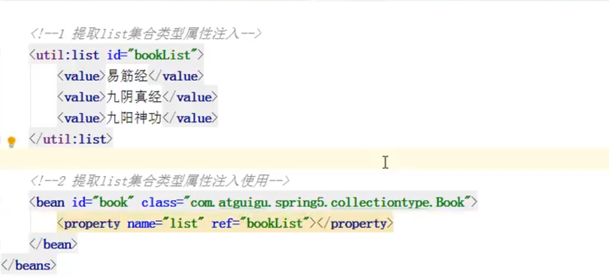Click the value text 九阳神功
Image resolution: width=609 pixels, height=277 pixels.
click(134, 119)
